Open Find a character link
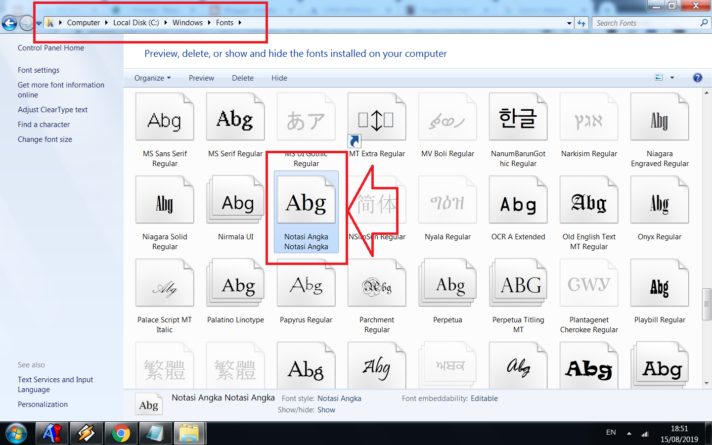Image resolution: width=712 pixels, height=445 pixels. click(44, 125)
